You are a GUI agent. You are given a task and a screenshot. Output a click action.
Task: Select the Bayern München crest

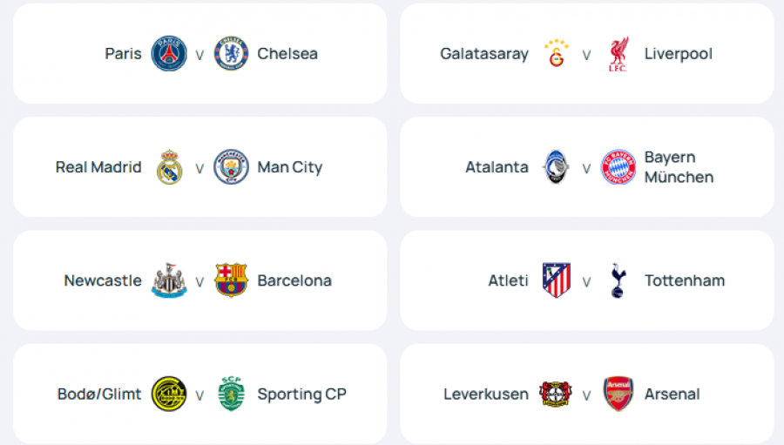pos(618,167)
